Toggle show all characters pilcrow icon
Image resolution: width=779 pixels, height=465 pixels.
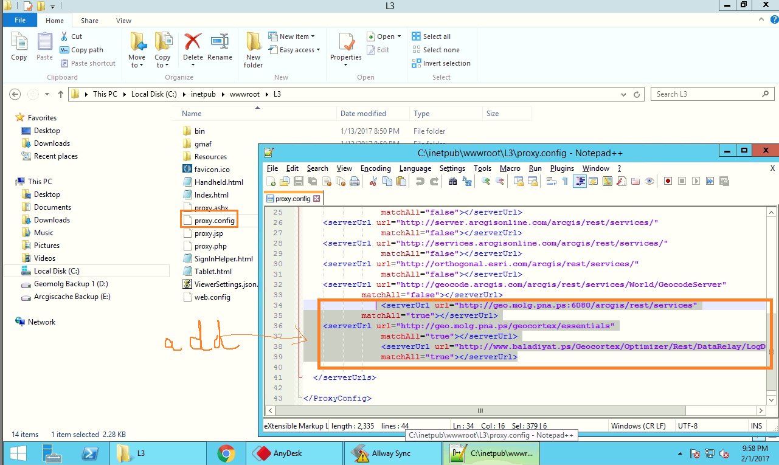point(565,181)
